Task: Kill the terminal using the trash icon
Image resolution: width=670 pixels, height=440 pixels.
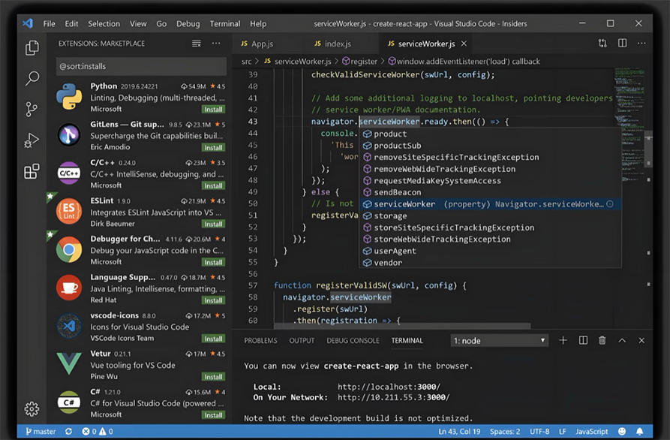Action: pyautogui.click(x=602, y=340)
